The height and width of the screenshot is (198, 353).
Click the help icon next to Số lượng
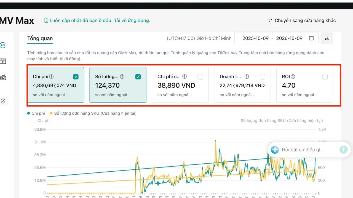(122, 77)
